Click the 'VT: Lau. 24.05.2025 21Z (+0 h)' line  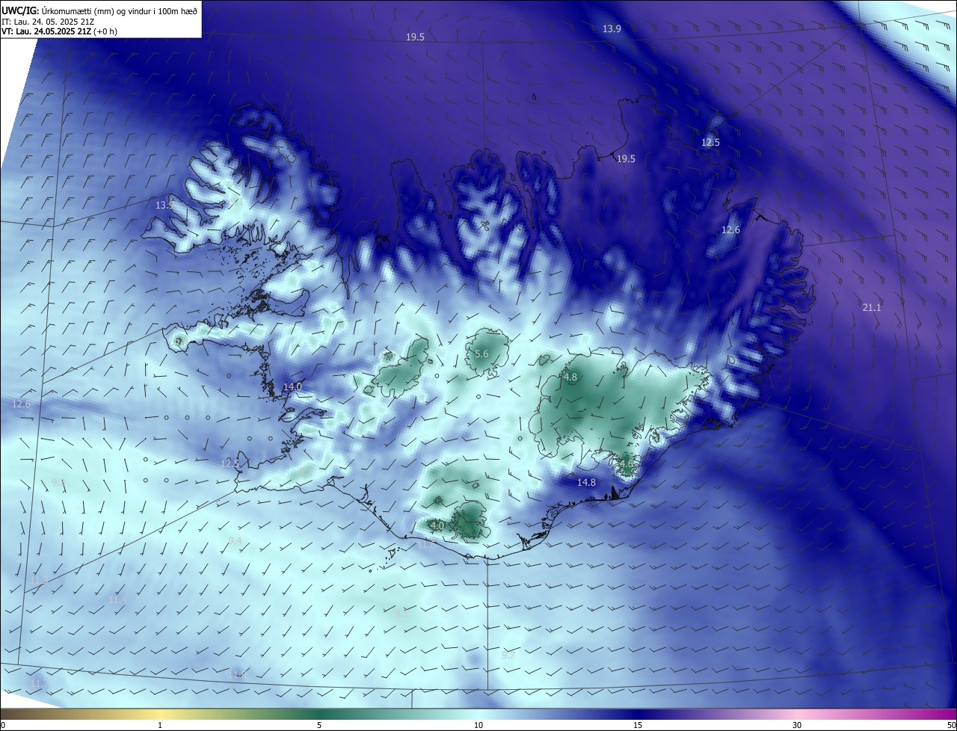coord(59,31)
